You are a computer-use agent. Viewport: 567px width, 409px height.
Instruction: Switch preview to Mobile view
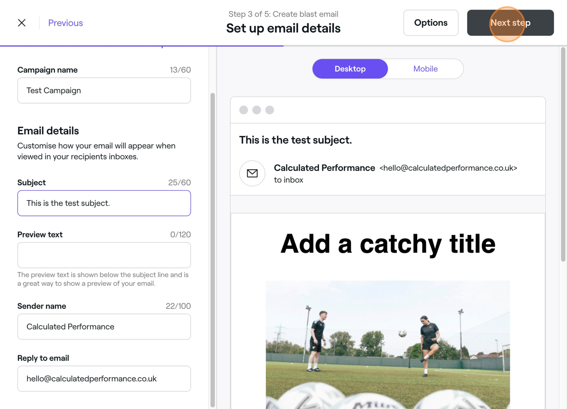click(426, 69)
